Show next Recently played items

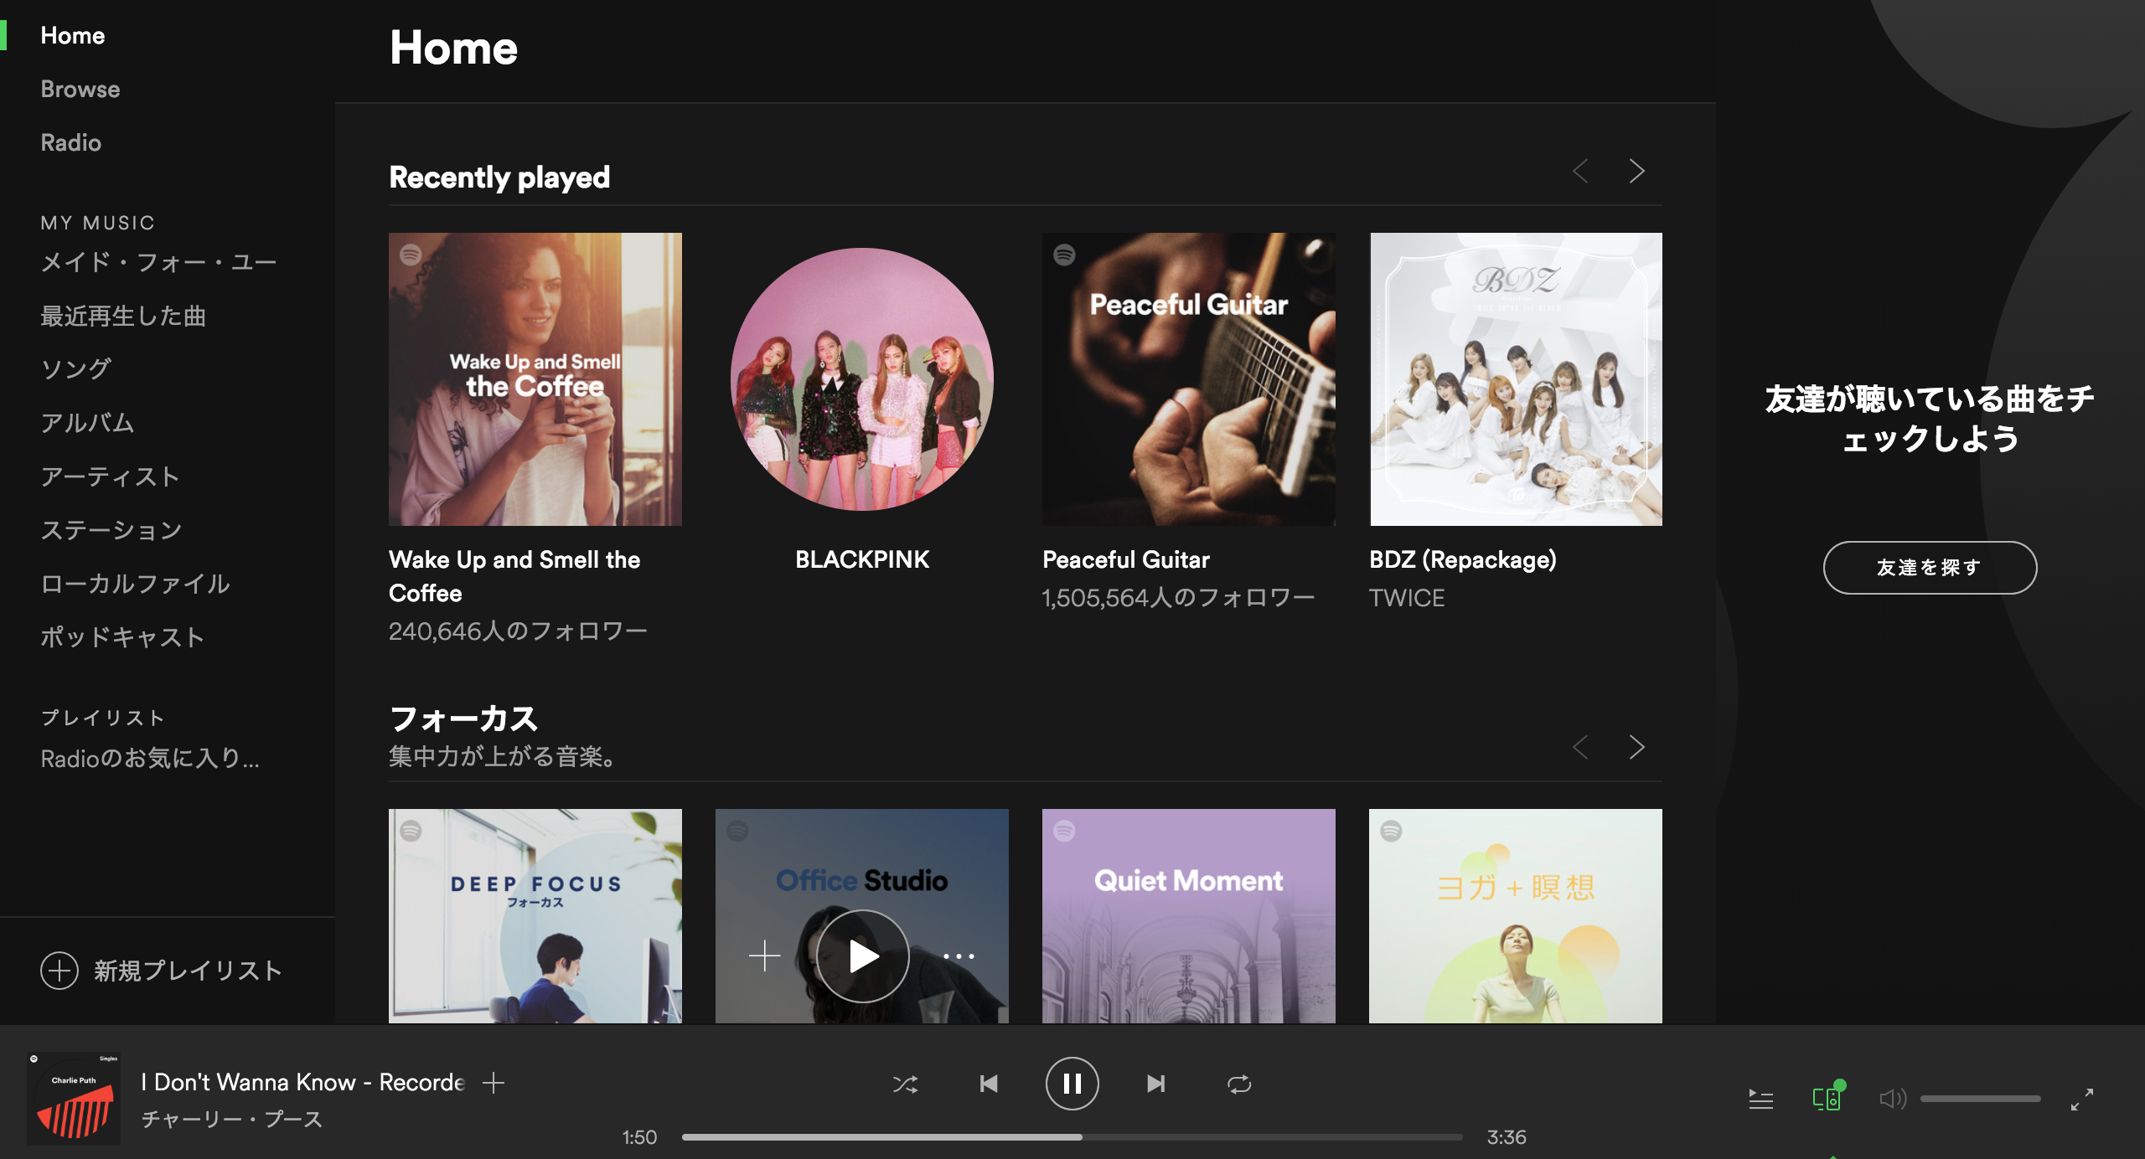(1636, 171)
